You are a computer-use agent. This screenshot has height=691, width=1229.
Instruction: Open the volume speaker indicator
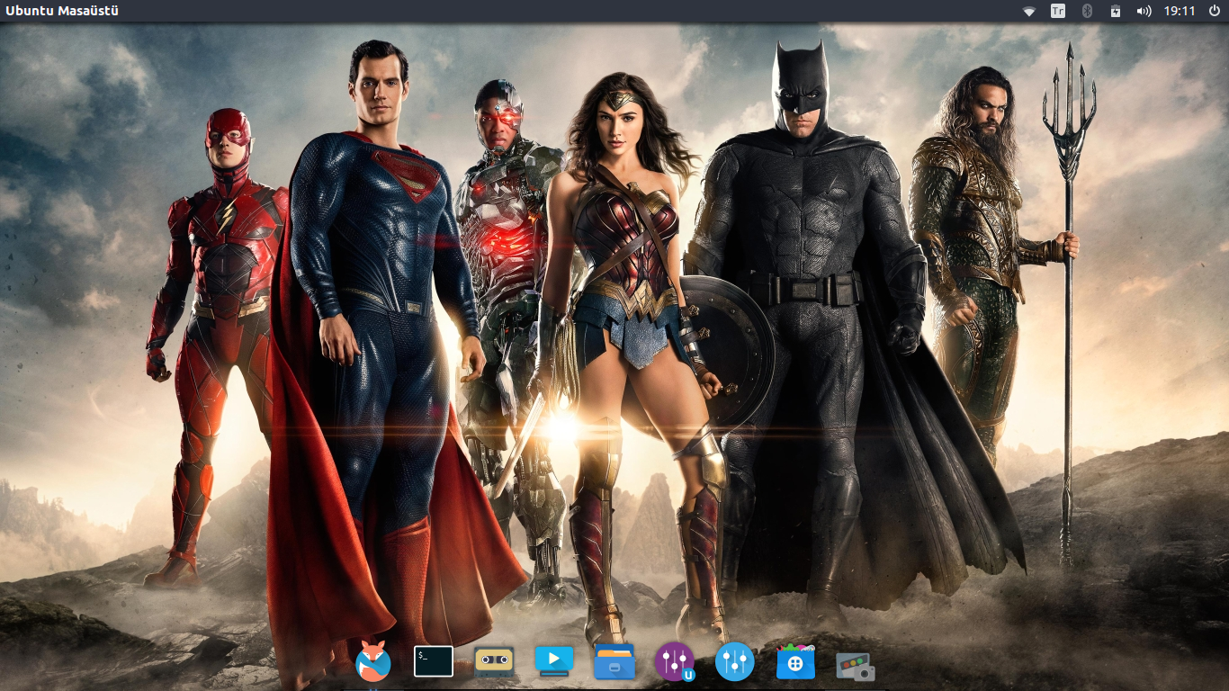1144,11
